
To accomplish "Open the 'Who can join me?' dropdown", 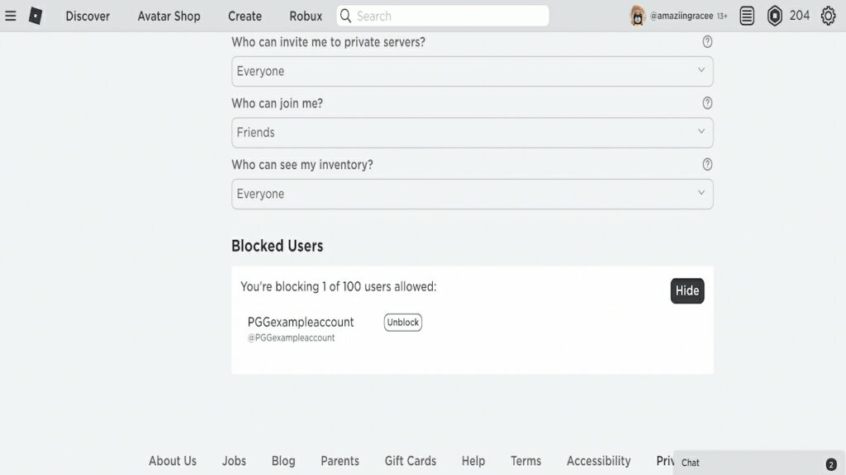I will (x=472, y=133).
